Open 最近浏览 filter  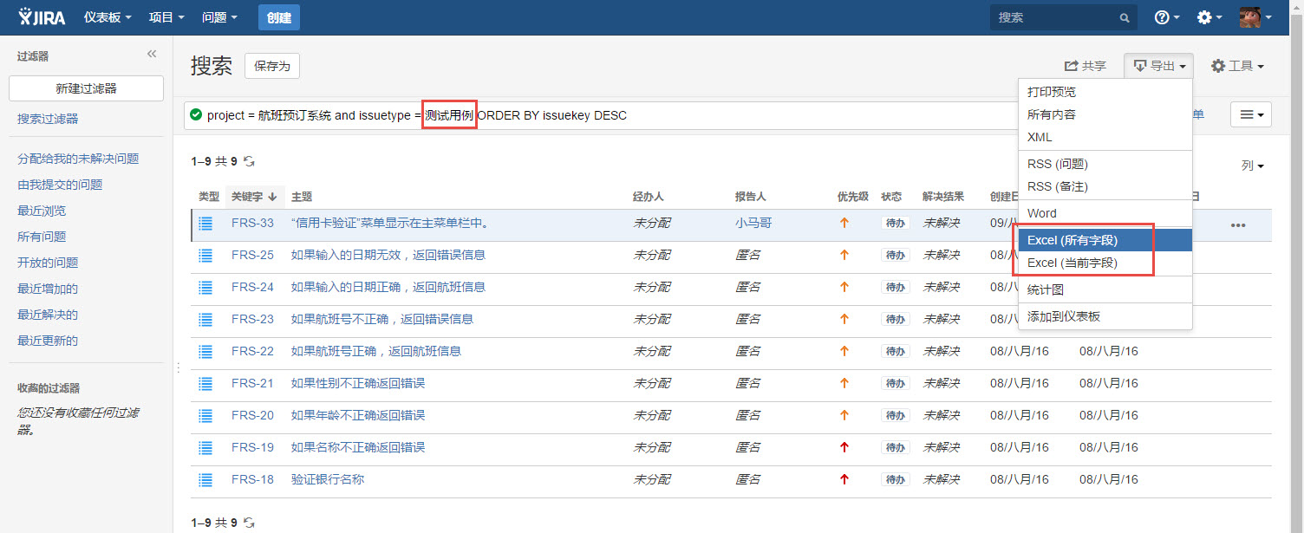click(x=42, y=211)
